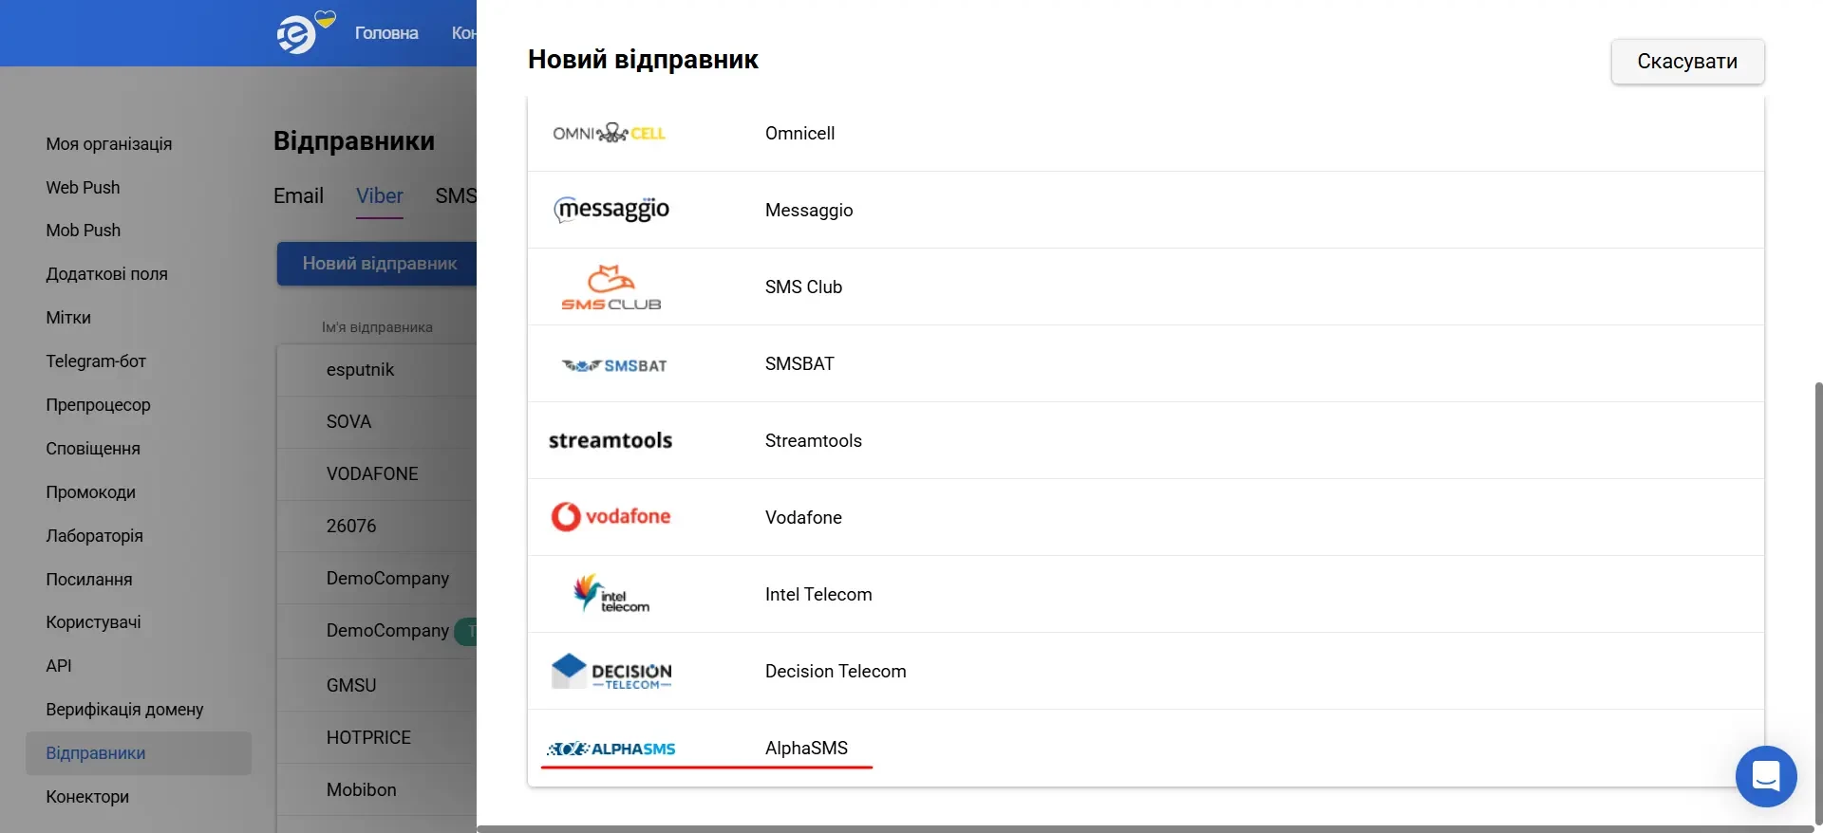The width and height of the screenshot is (1823, 833).
Task: Open Верифікація домену in sidebar
Action: click(124, 710)
